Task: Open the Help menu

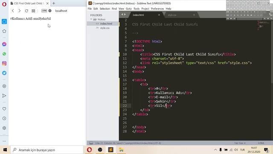Action: [x=168, y=9]
